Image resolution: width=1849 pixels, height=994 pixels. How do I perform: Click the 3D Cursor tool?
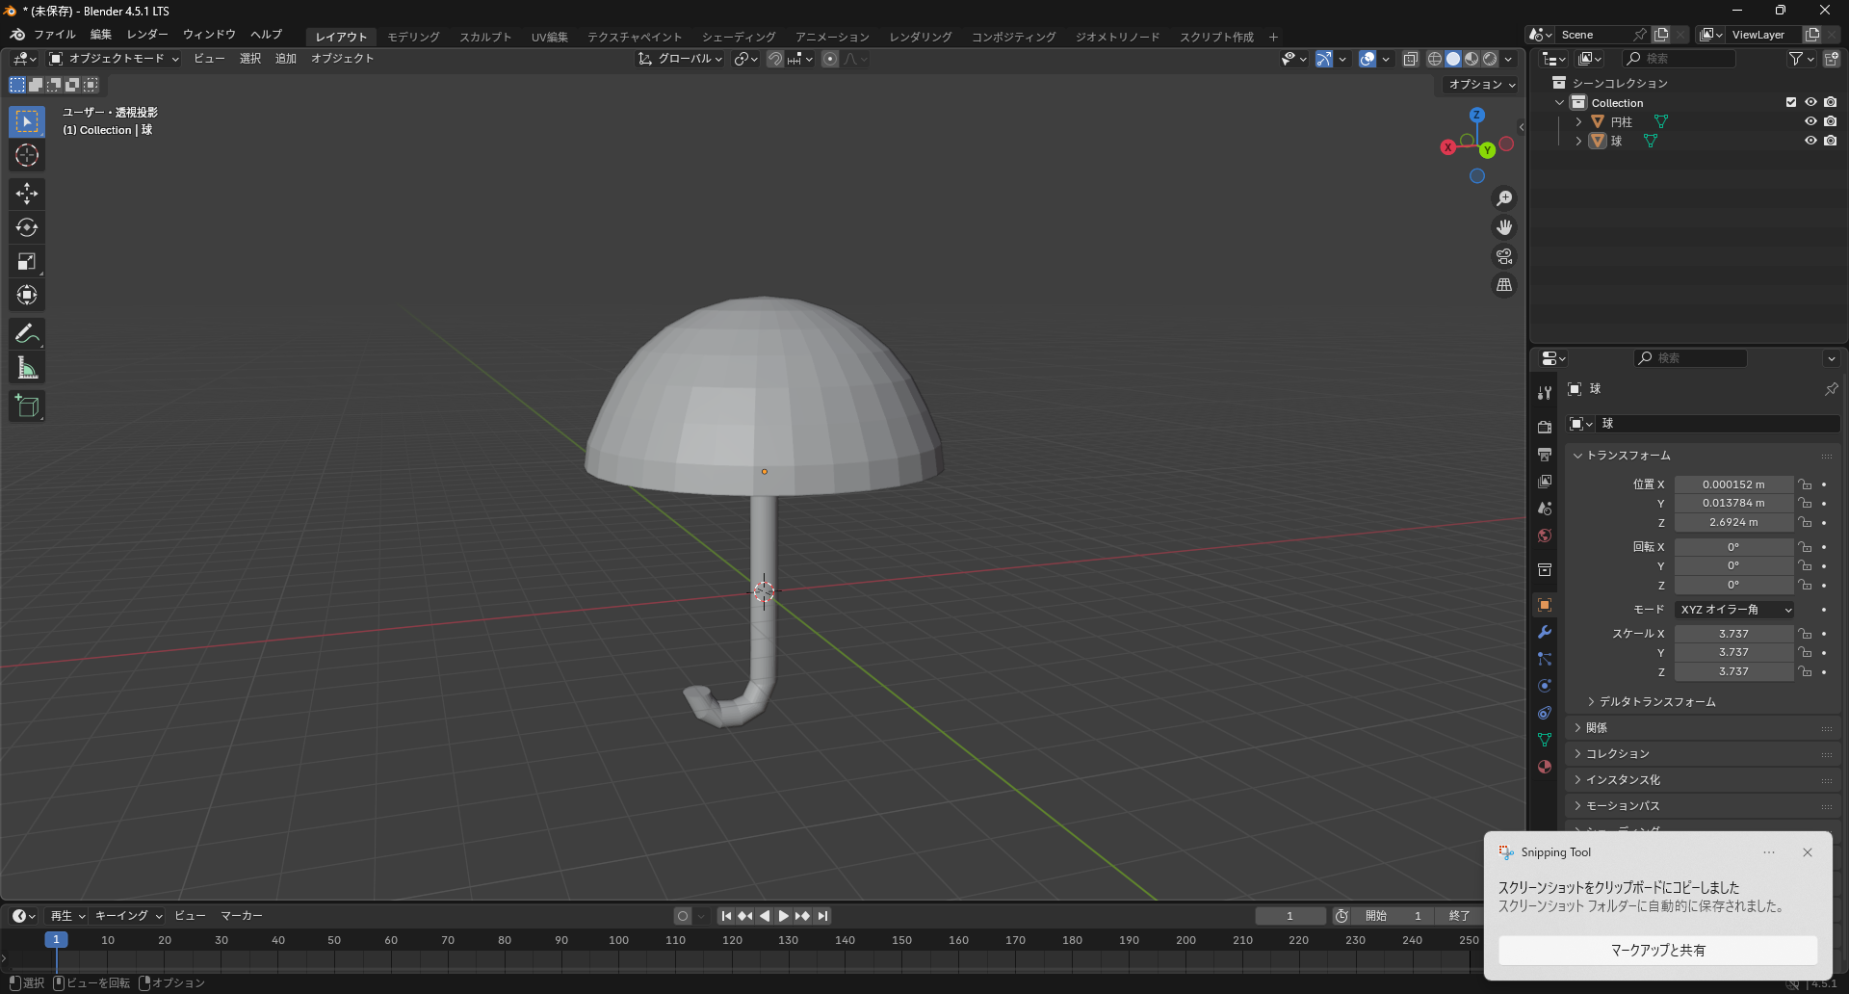[x=27, y=155]
